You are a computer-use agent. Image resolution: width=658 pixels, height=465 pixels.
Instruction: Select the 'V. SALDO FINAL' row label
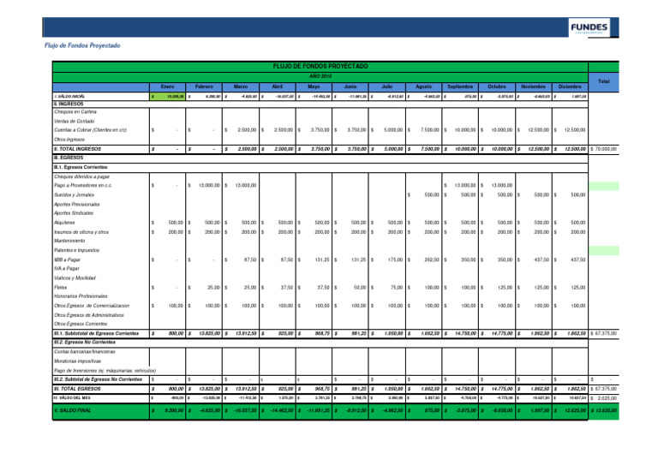[x=72, y=410]
